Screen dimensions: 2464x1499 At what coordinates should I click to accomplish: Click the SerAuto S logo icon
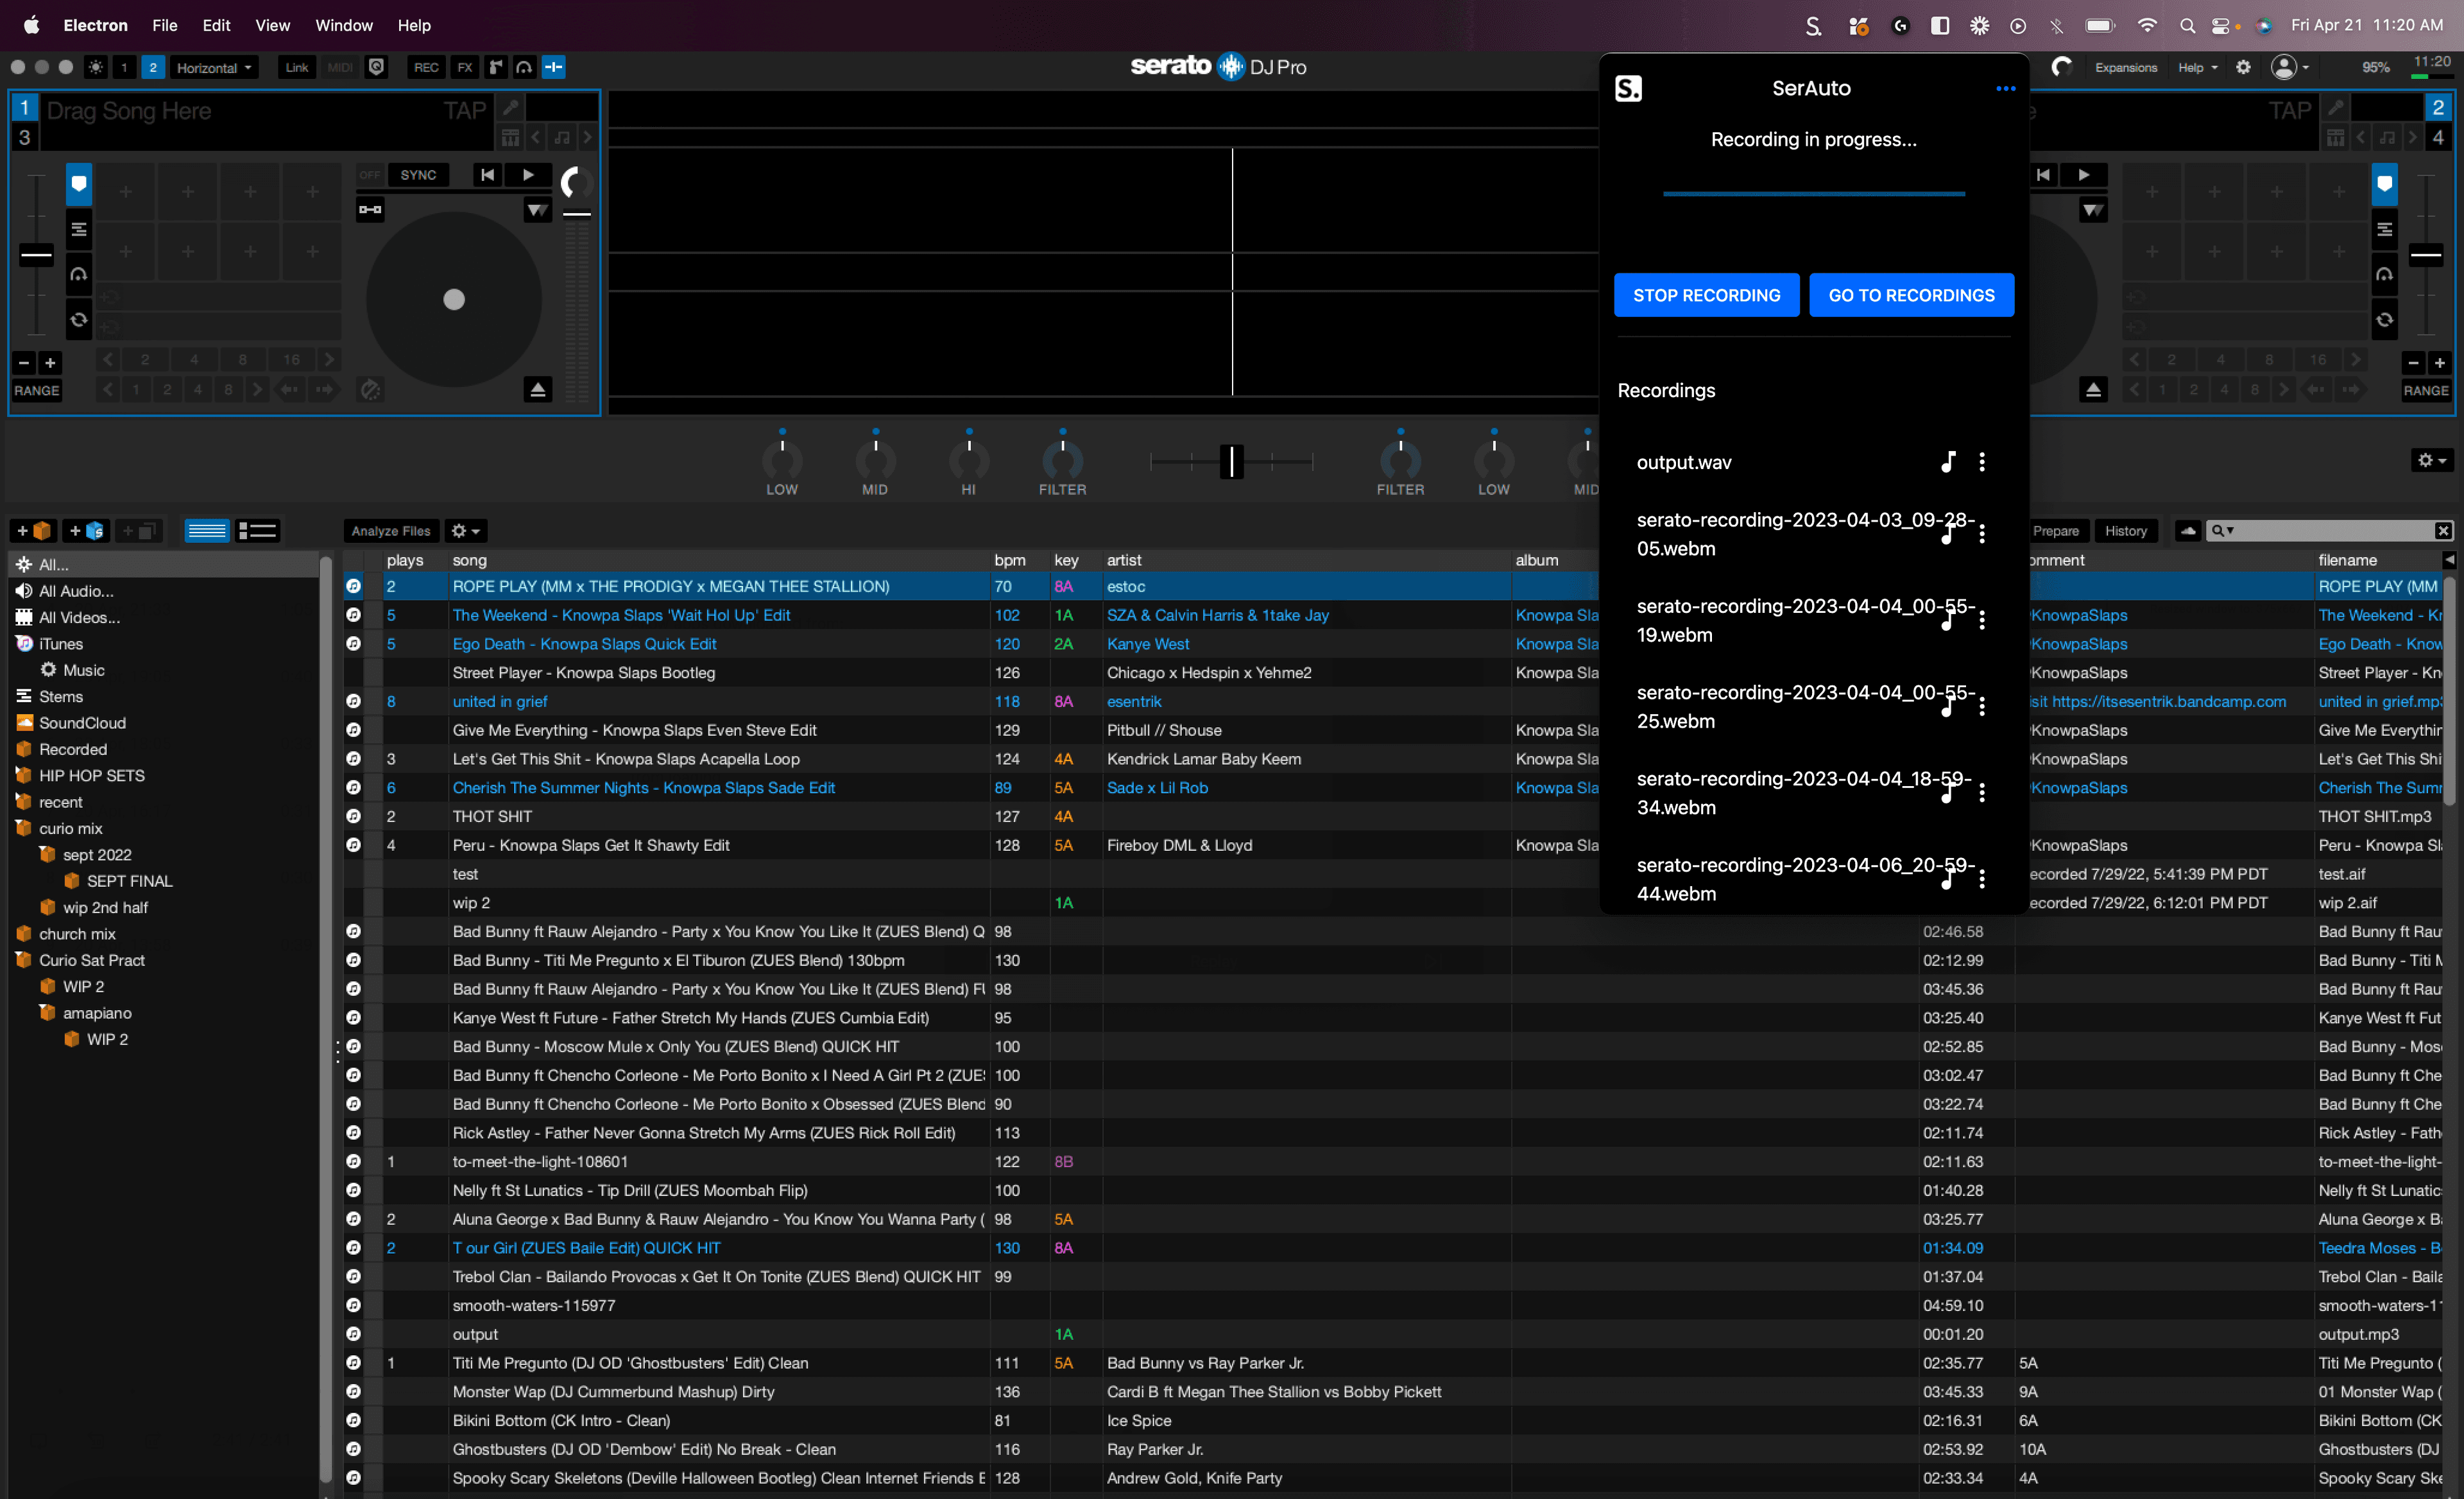(1628, 89)
